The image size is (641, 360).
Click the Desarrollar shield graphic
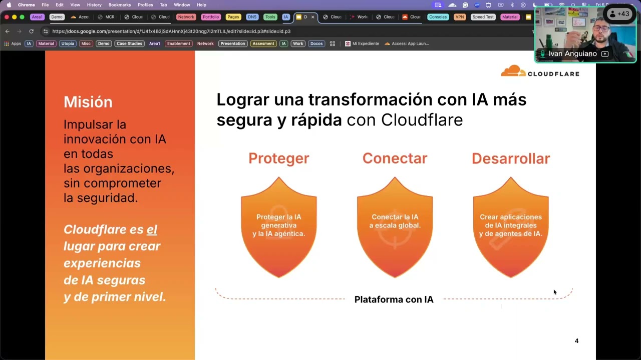pos(511,227)
